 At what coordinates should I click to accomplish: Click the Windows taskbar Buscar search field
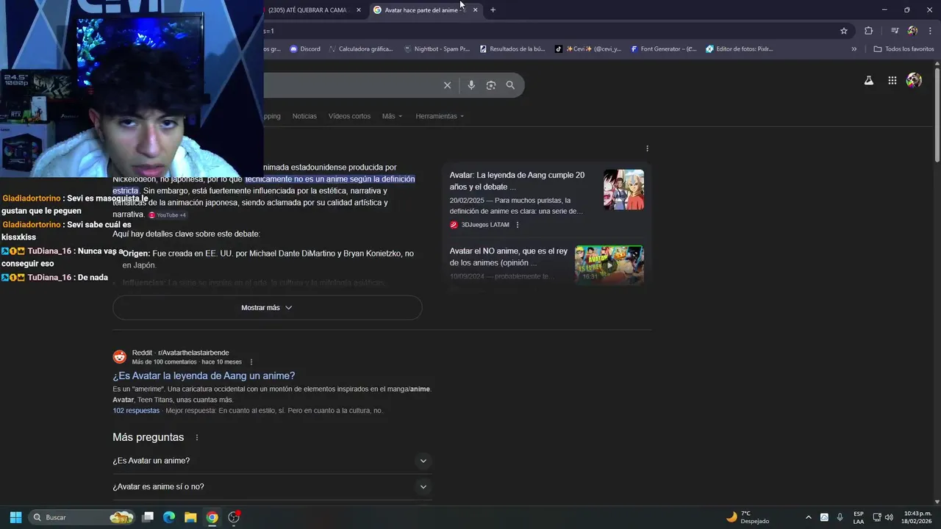pyautogui.click(x=83, y=517)
